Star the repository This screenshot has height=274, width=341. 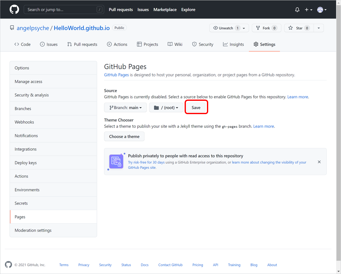(x=299, y=28)
